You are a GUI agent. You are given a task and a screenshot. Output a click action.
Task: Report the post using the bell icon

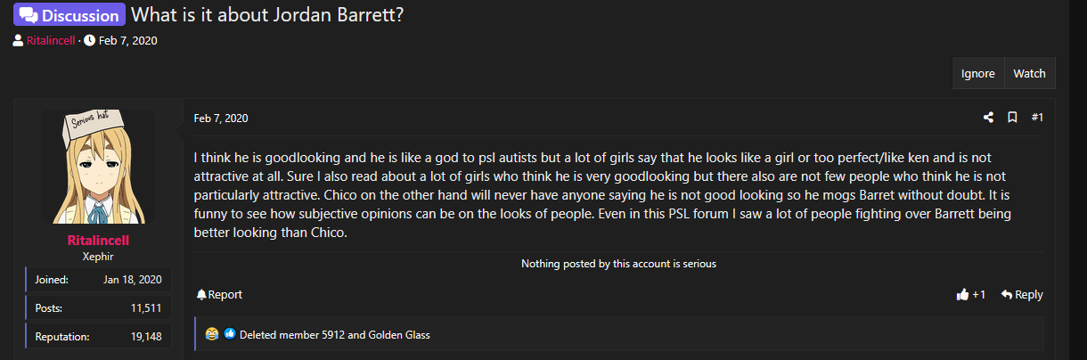[219, 294]
